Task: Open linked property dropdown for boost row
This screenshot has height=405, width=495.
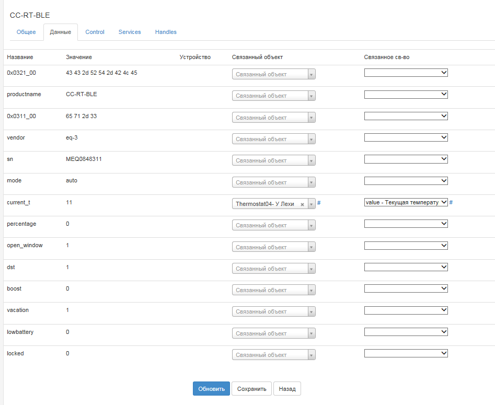Action: coord(406,288)
